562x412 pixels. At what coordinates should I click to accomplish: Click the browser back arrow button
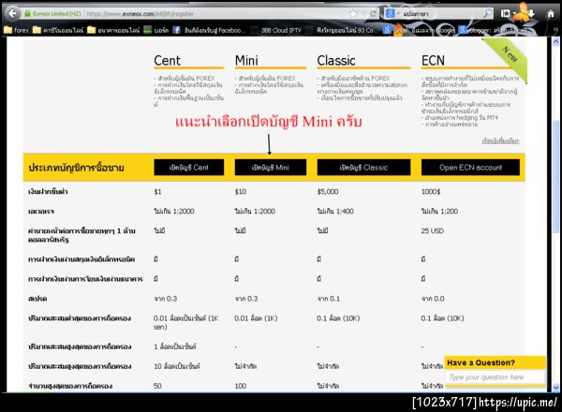click(x=13, y=14)
